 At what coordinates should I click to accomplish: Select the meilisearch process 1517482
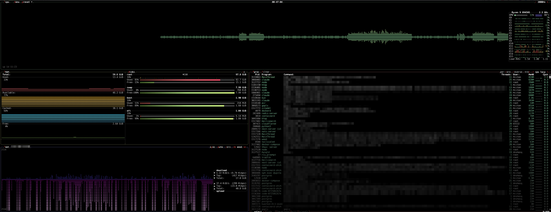[400, 121]
